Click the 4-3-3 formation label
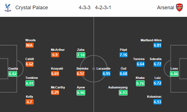Screen dimensions: 187x112 click(x=84, y=8)
